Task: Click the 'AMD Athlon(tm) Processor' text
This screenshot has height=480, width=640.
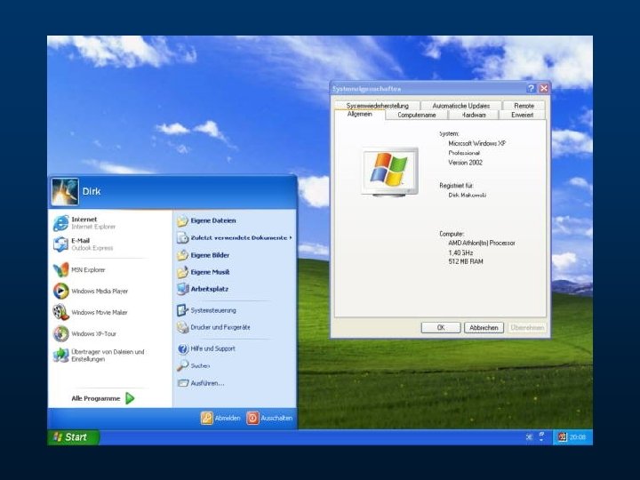Action: [x=482, y=243]
